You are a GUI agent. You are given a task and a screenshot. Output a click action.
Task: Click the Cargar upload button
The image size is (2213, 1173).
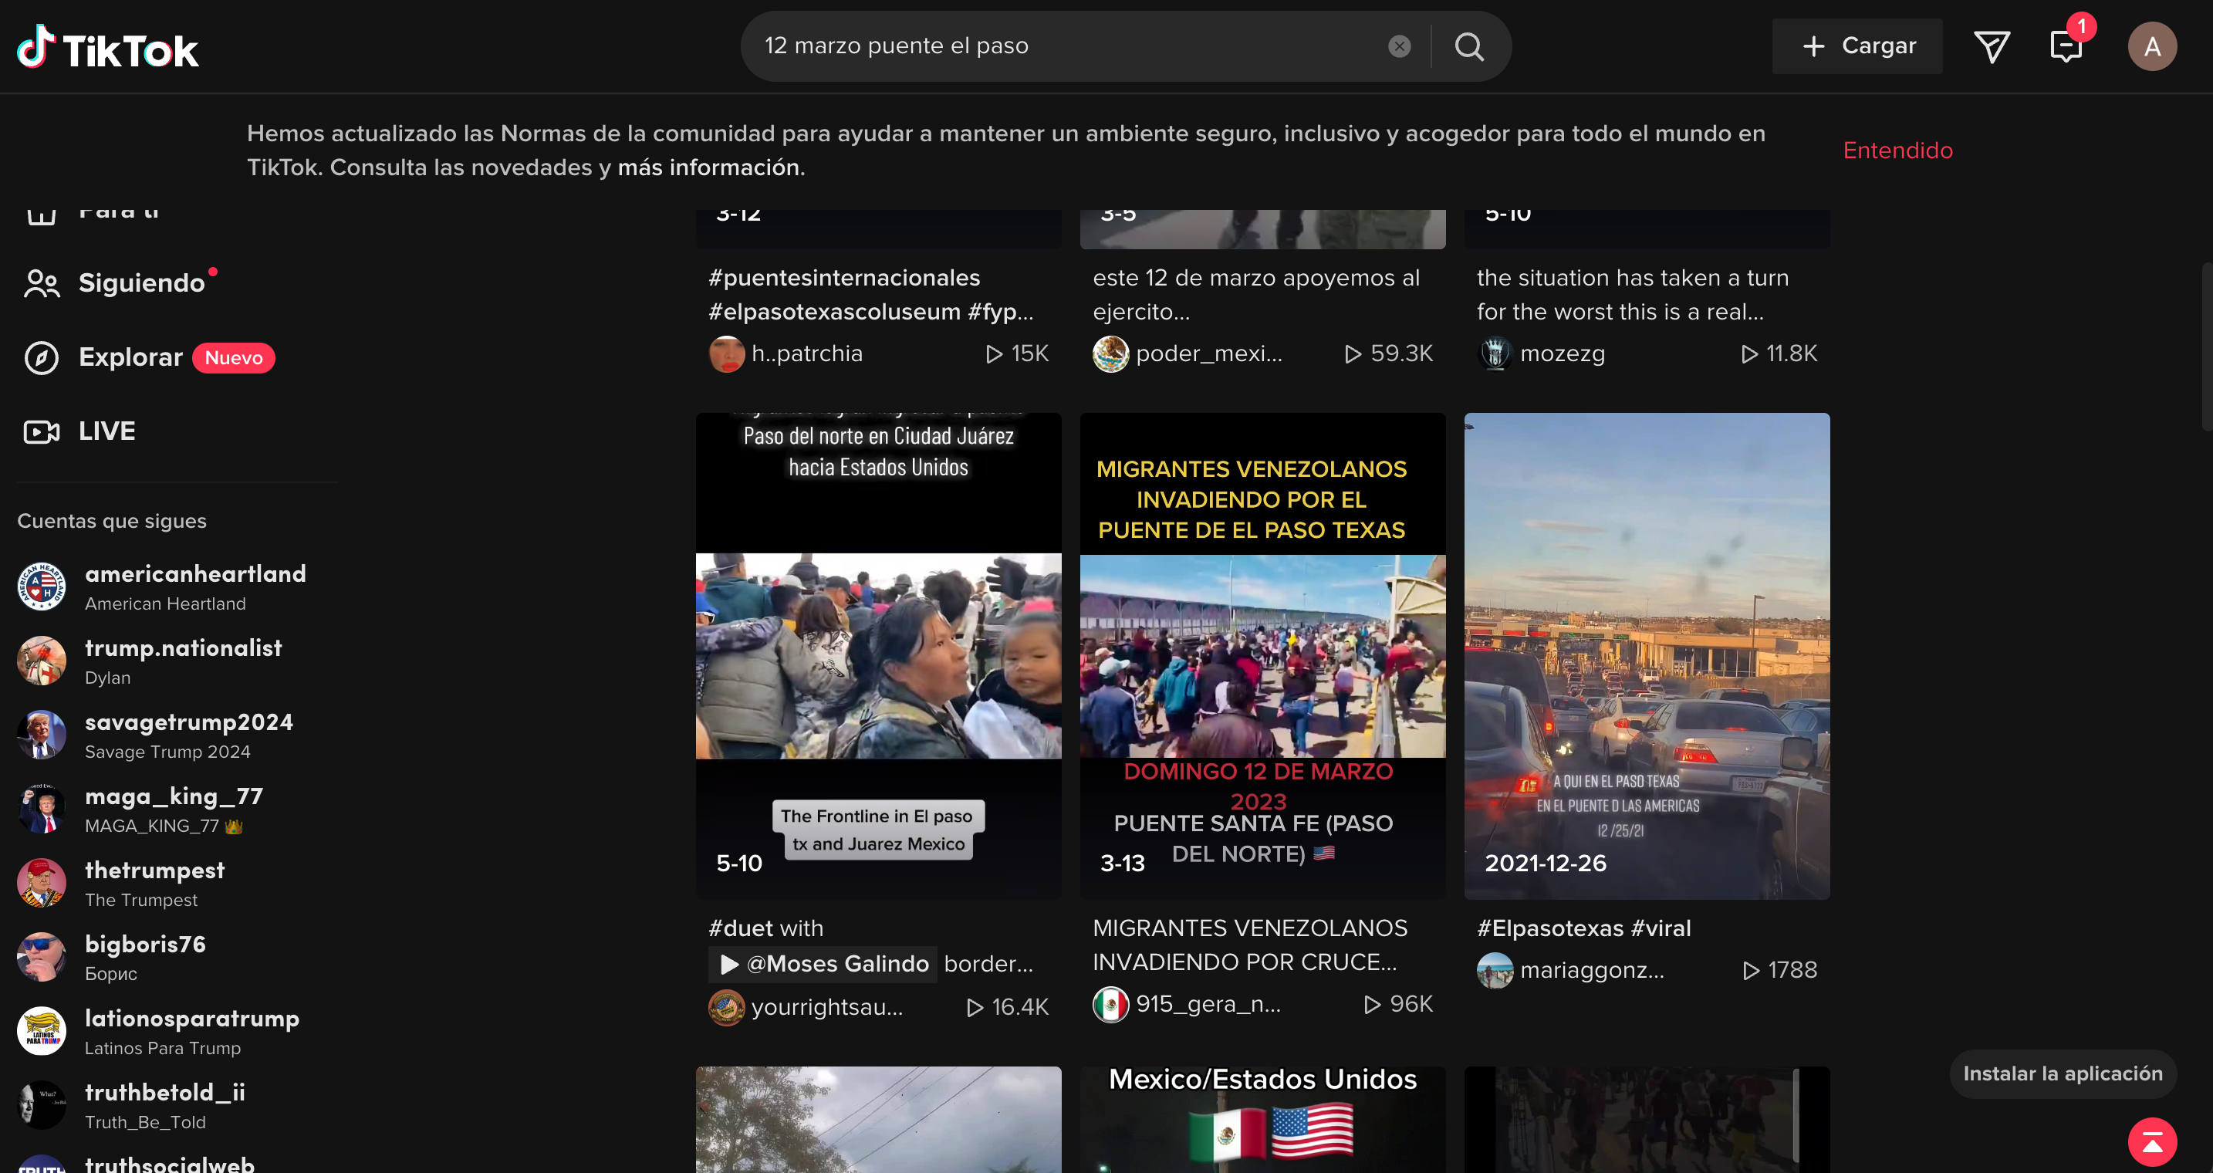point(1857,46)
